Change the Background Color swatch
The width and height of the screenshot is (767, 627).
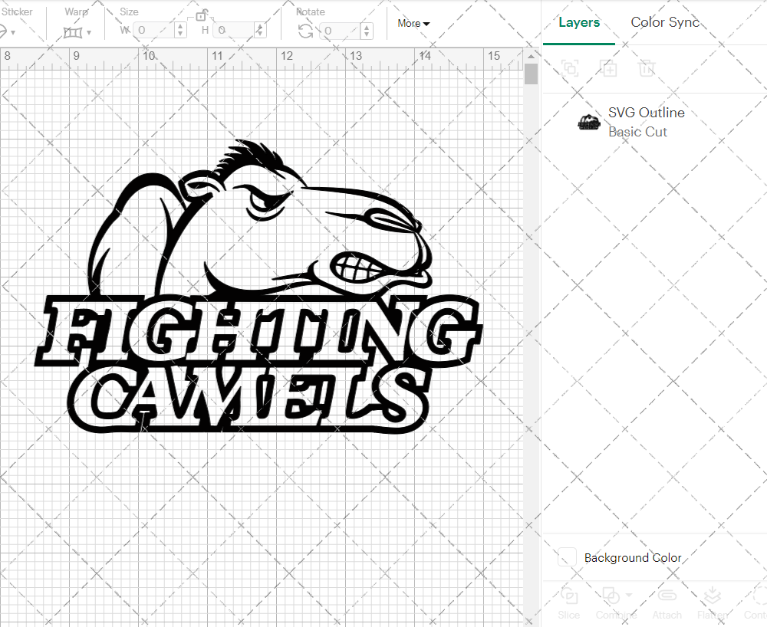(565, 557)
